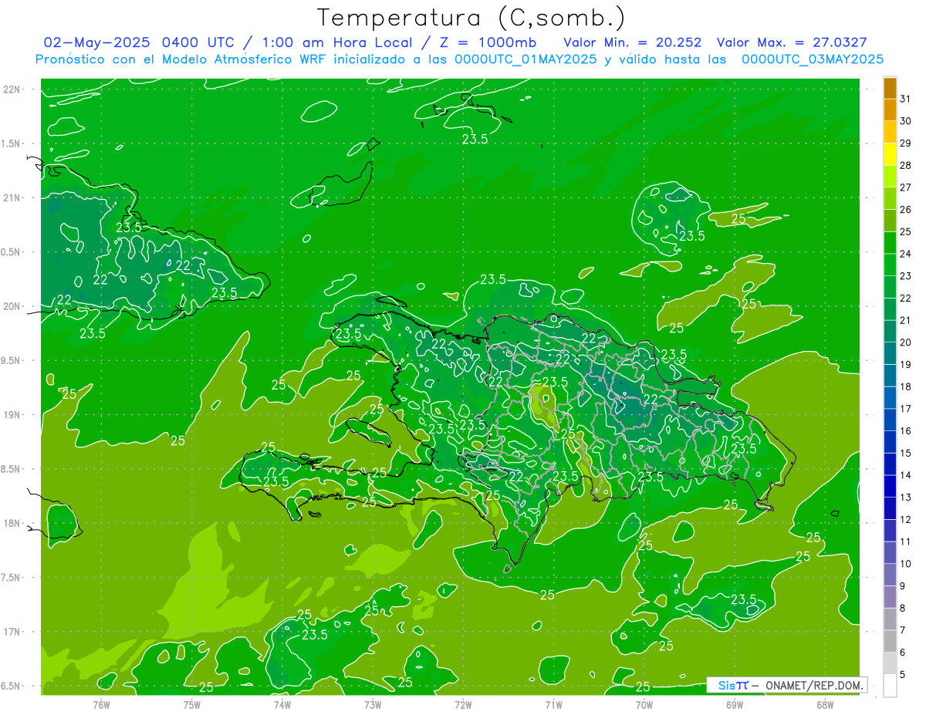Click the 73W longitude axis label
This screenshot has height=715, width=926.
373,705
